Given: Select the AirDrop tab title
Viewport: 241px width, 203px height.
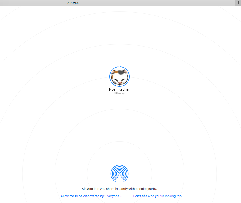Looking at the screenshot, I should click(73, 3).
